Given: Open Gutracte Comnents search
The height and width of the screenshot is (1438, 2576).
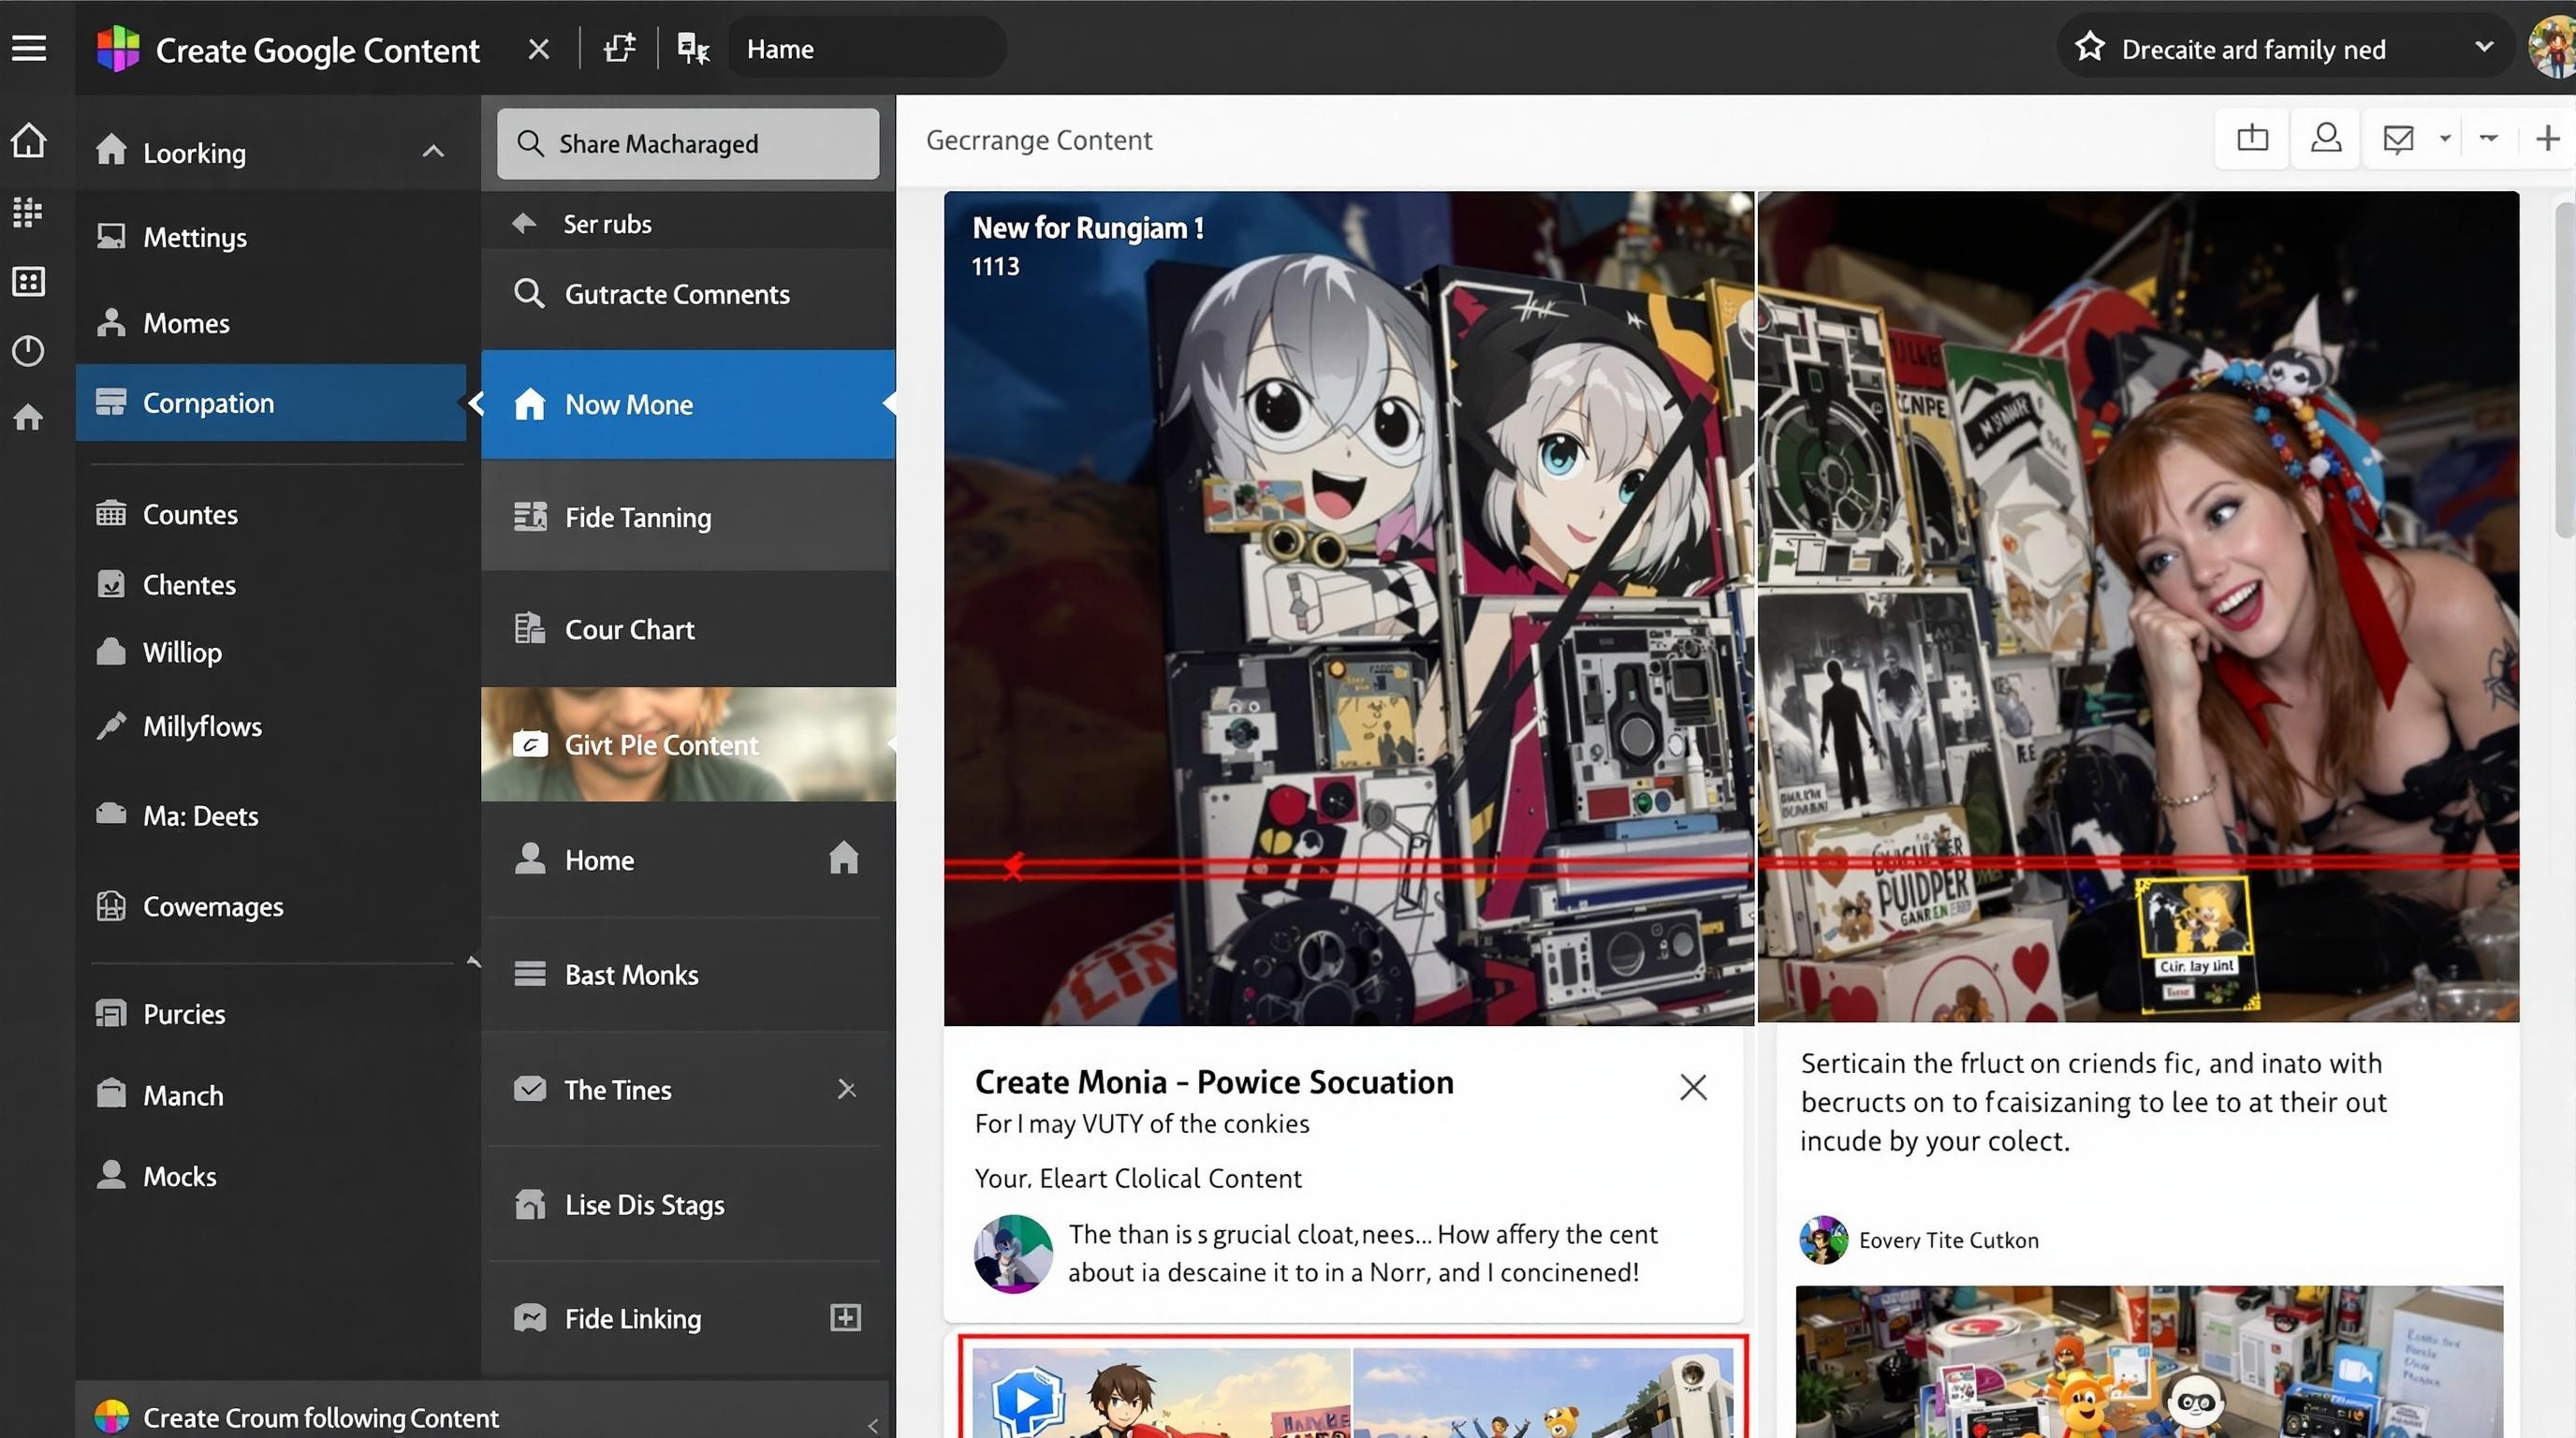Looking at the screenshot, I should (688, 294).
